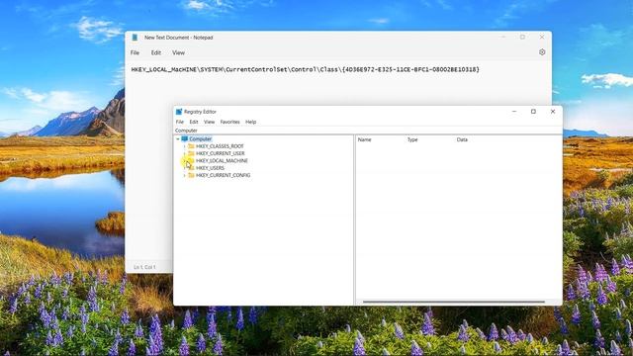This screenshot has height=356, width=633.
Task: Open Registry Editor View menu
Action: pos(209,122)
